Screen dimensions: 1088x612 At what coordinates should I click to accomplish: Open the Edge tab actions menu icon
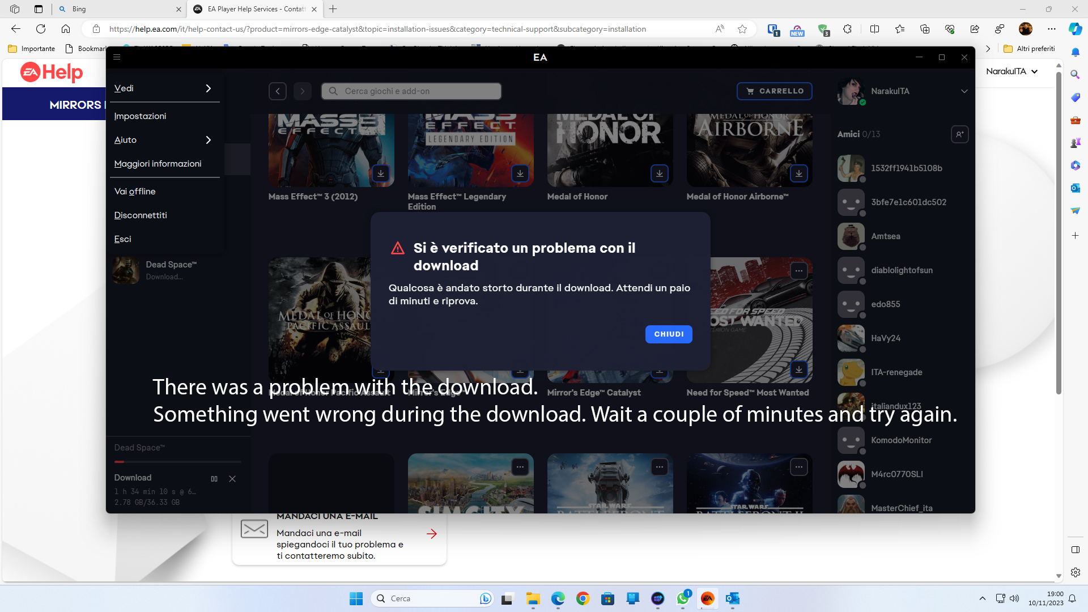click(x=39, y=9)
